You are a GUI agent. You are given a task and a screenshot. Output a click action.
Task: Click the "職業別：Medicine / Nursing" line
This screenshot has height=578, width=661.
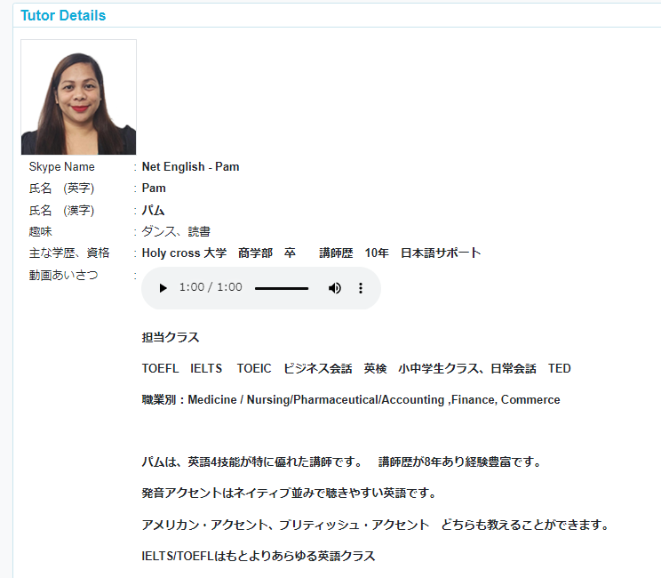351,399
